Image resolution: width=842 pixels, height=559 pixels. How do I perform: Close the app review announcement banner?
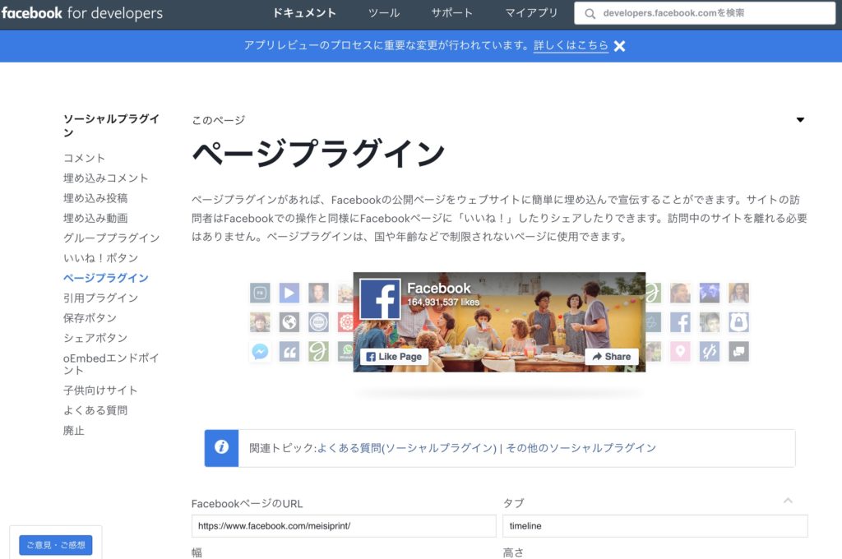pos(619,46)
